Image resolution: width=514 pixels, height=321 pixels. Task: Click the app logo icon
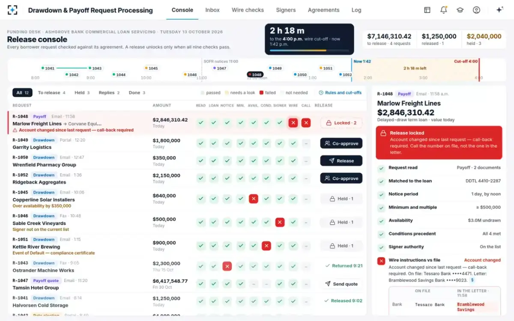tap(12, 10)
